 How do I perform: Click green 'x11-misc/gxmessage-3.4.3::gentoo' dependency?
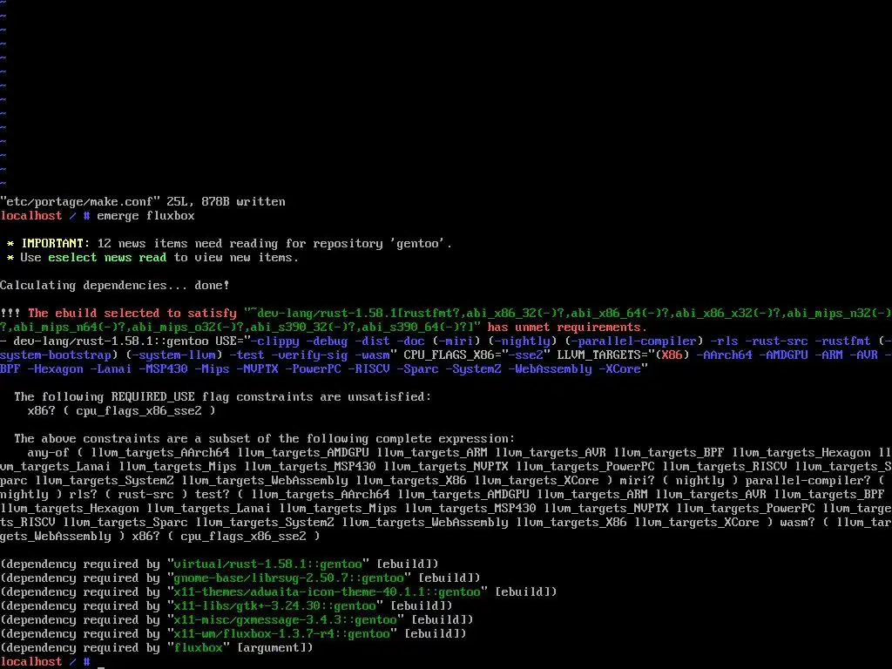point(285,620)
